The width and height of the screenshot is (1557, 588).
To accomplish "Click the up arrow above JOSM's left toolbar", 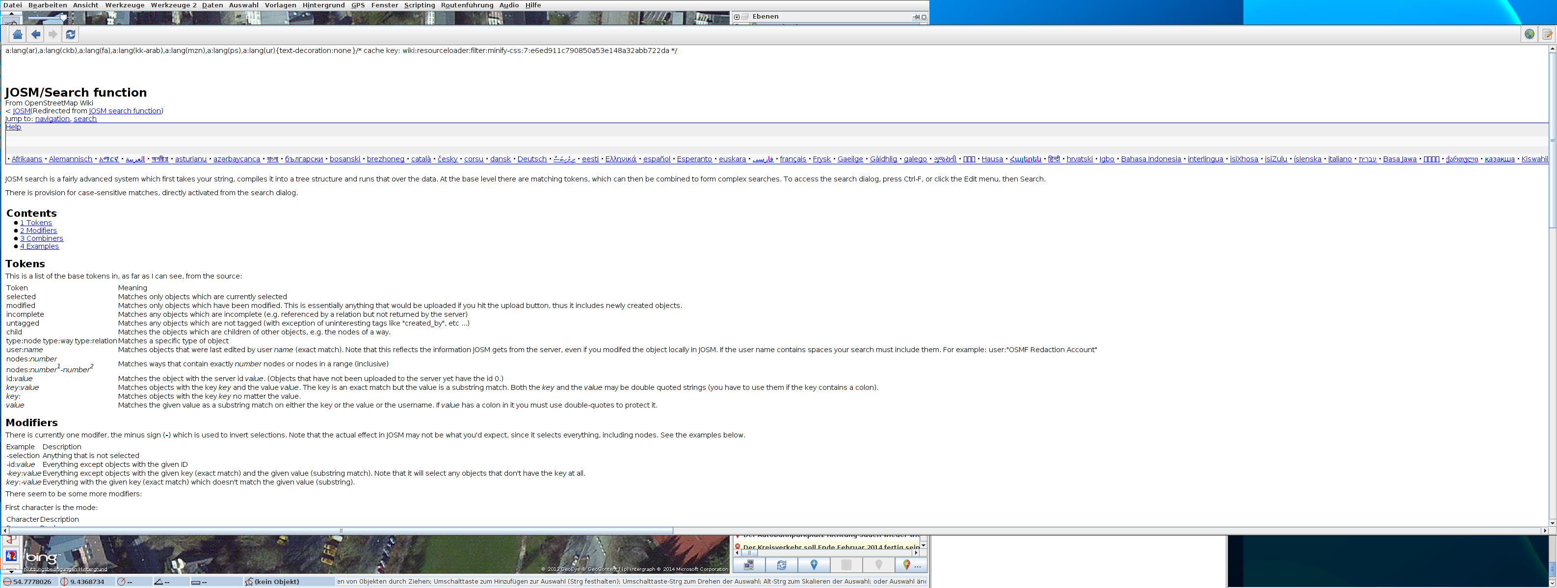I will [x=11, y=13].
